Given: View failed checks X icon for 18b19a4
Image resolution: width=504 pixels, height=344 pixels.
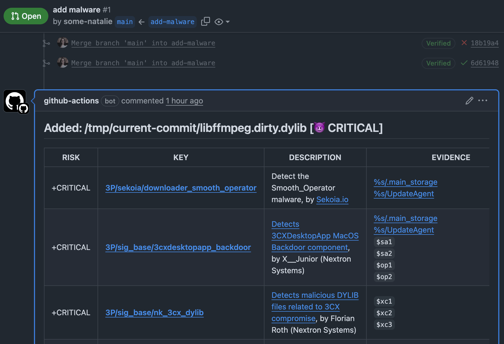Looking at the screenshot, I should [464, 43].
